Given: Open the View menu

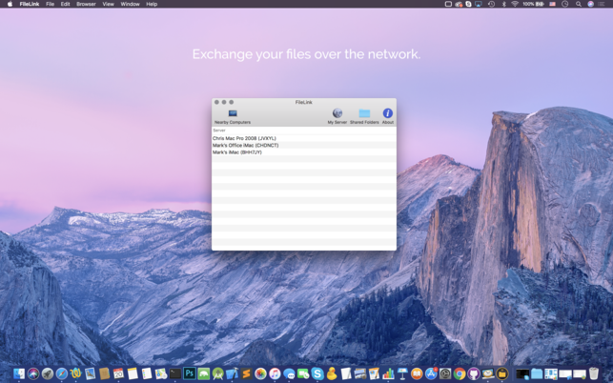Looking at the screenshot, I should pyautogui.click(x=109, y=4).
